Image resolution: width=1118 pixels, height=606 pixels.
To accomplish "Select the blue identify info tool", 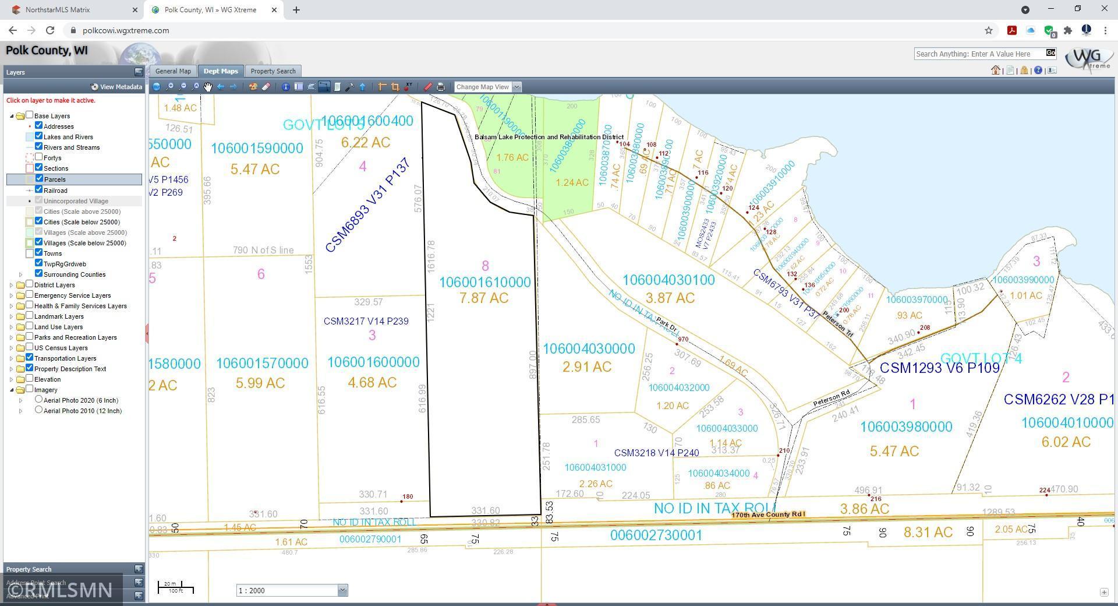I will 285,87.
